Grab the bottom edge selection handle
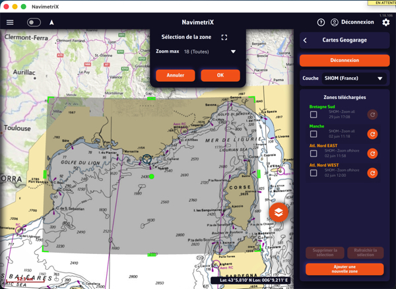 [152, 255]
